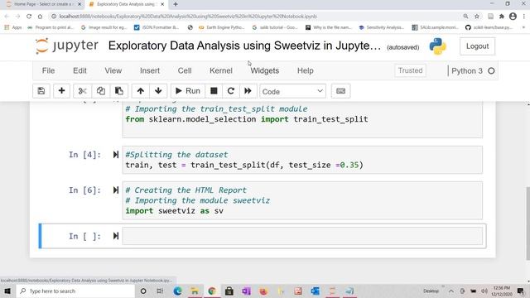Click the Windows taskbar search box

point(75,291)
